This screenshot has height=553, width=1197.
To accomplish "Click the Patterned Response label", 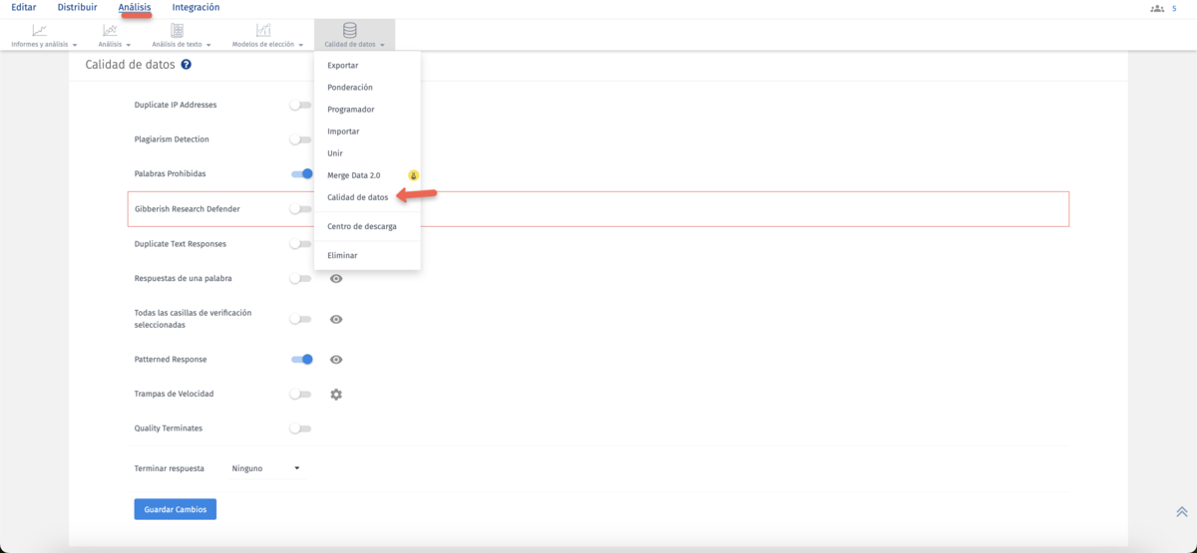I will [x=171, y=359].
